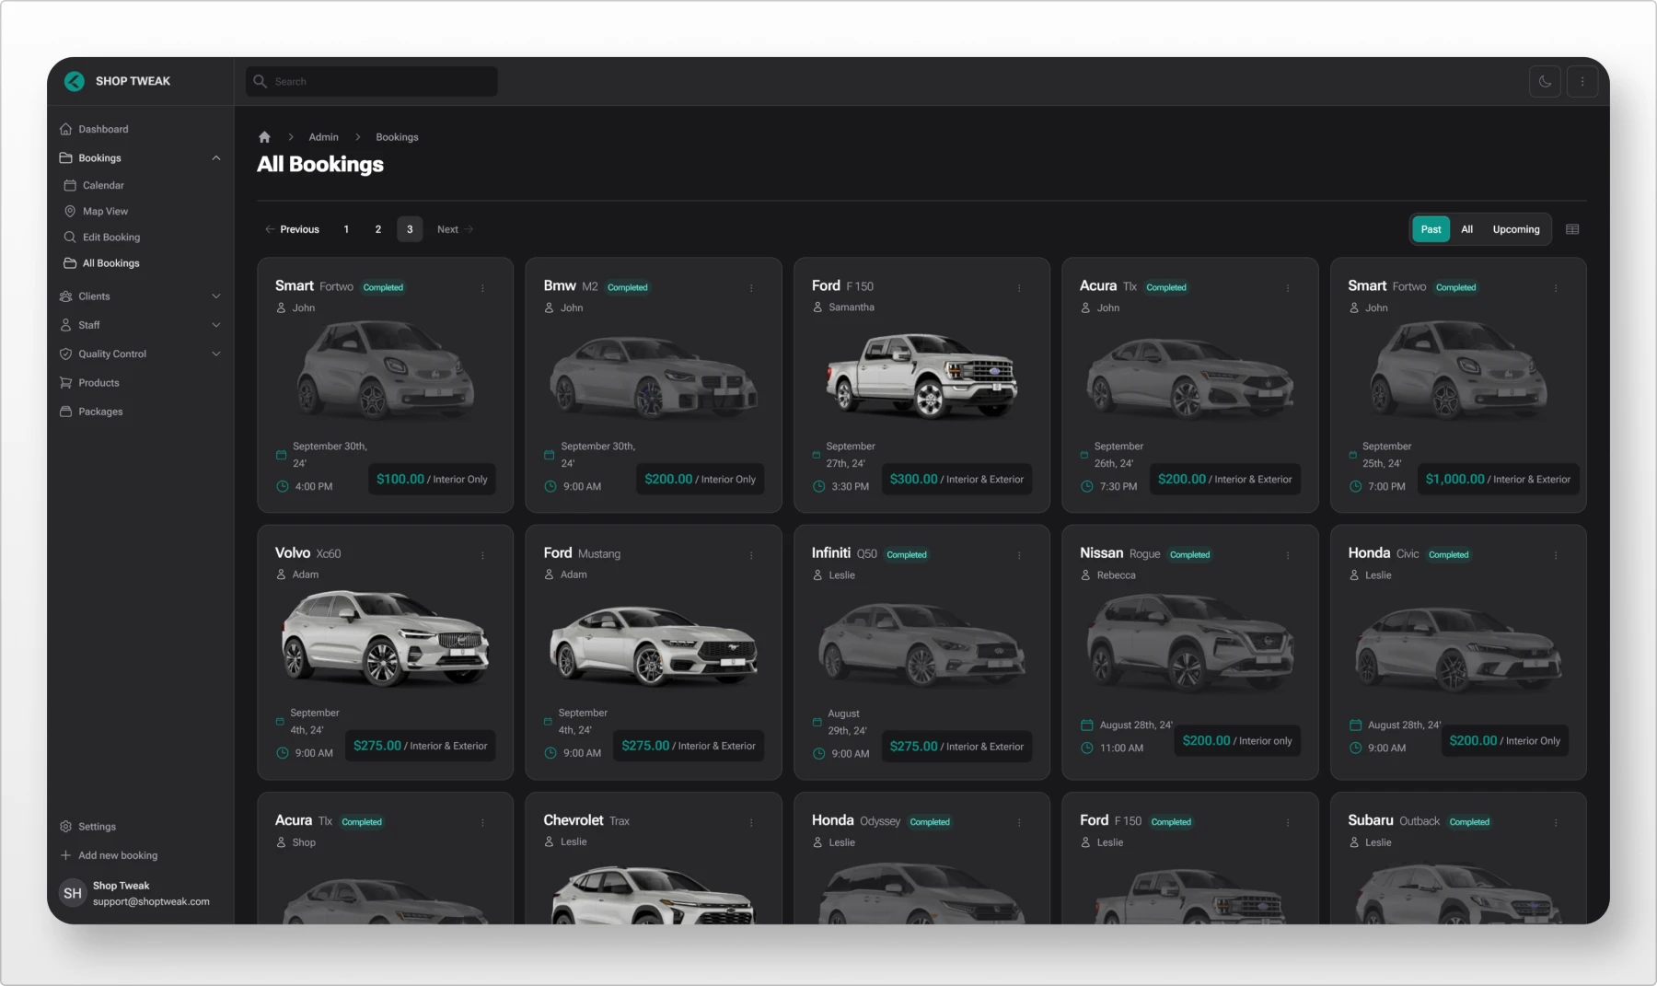Click Completed badge on Bmw M2 card
Screen dimensions: 1657x986
coord(627,287)
